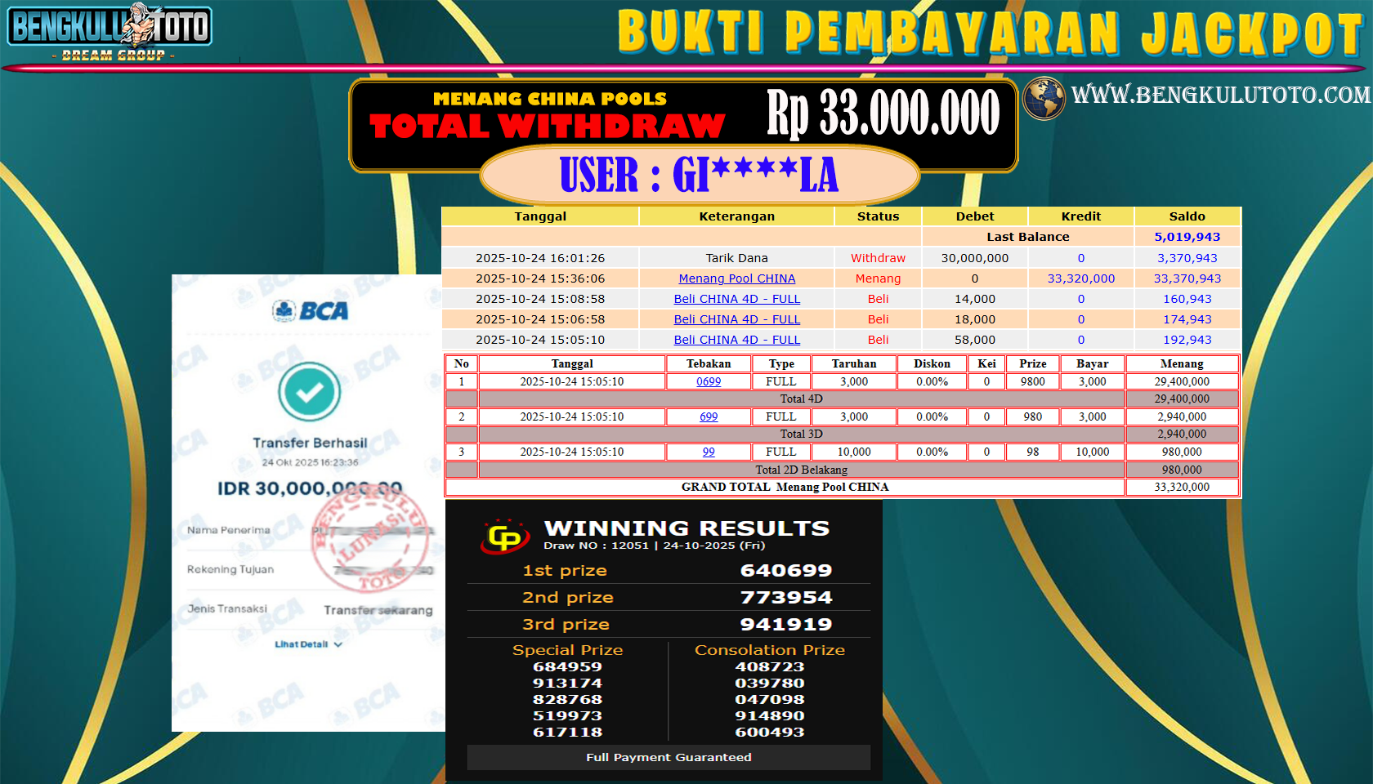The height and width of the screenshot is (784, 1373).
Task: Click the 699 tebakan link
Action: 709,416
